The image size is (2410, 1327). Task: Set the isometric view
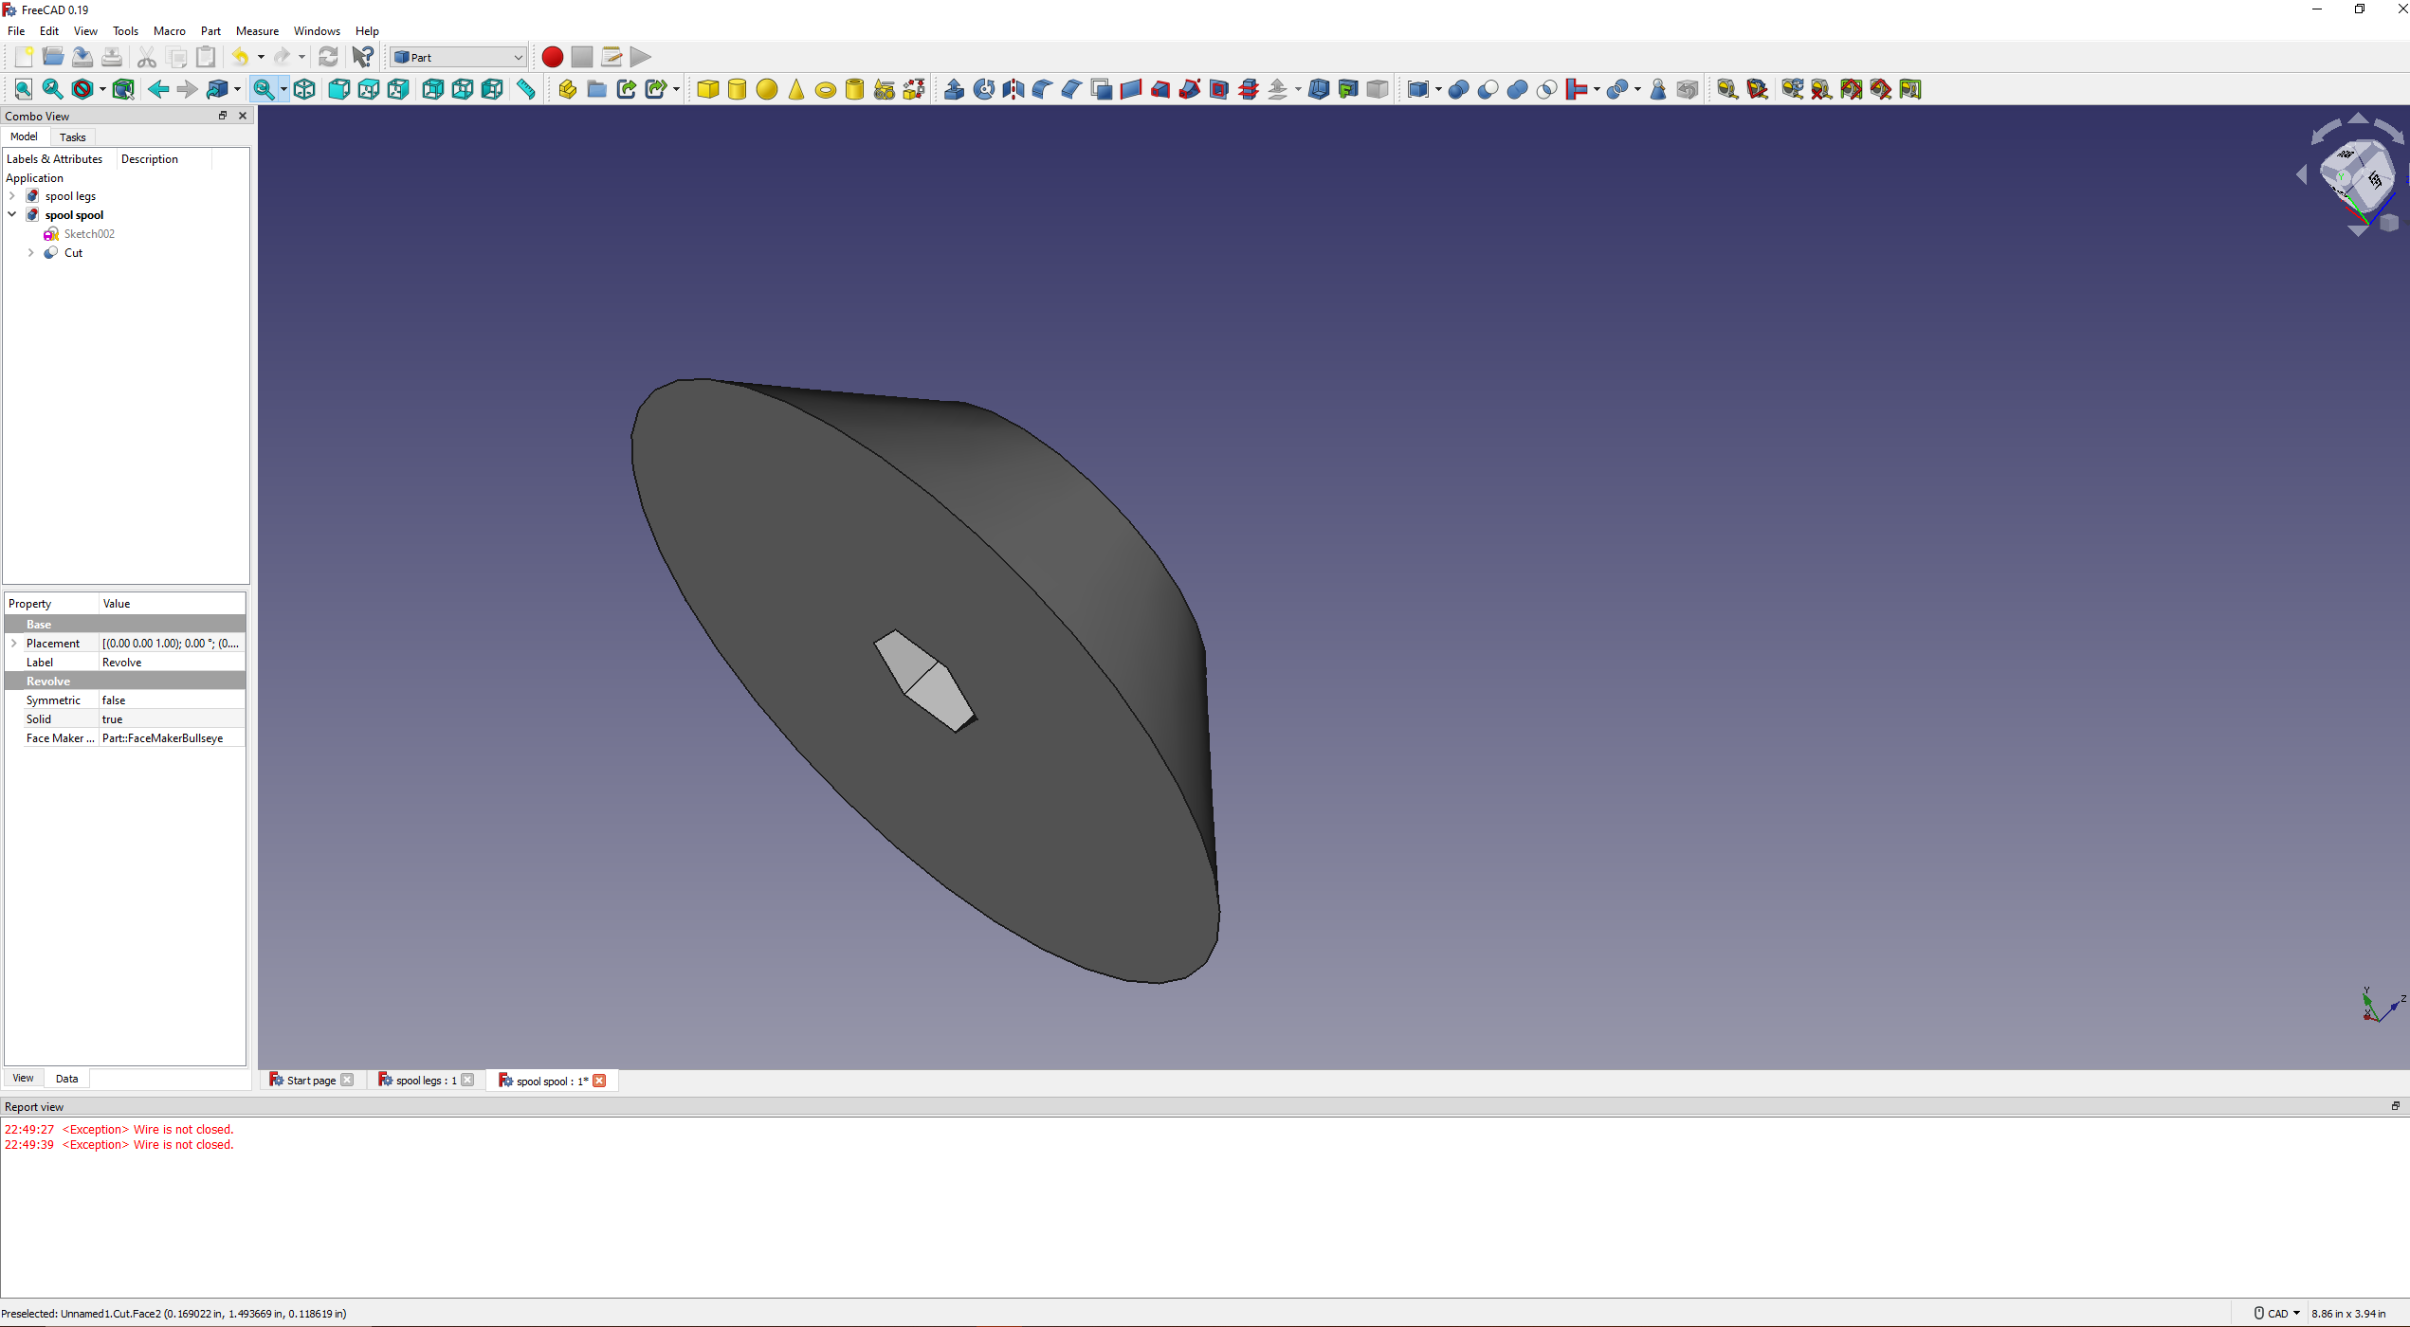pos(304,89)
